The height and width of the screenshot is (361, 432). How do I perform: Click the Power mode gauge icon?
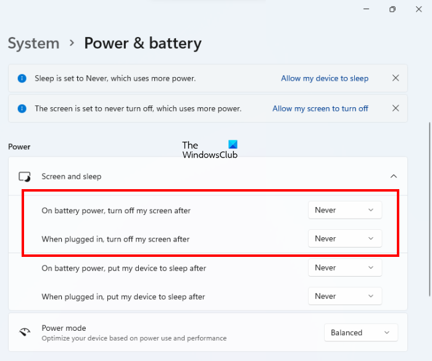(25, 332)
